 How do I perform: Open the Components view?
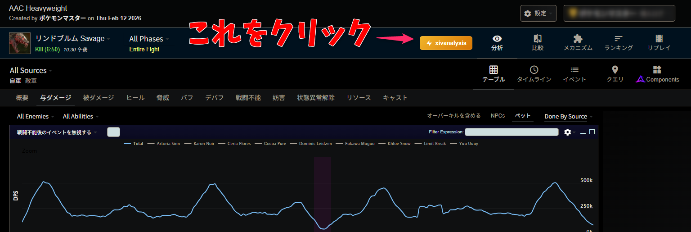coord(657,74)
